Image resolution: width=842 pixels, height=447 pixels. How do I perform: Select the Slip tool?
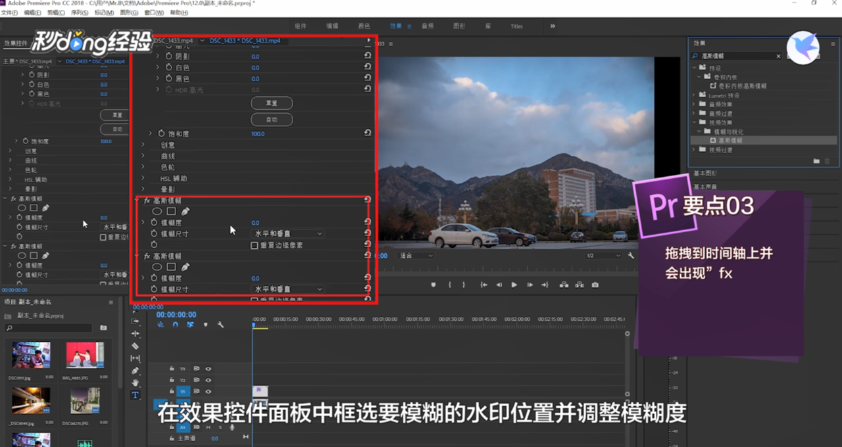(136, 358)
